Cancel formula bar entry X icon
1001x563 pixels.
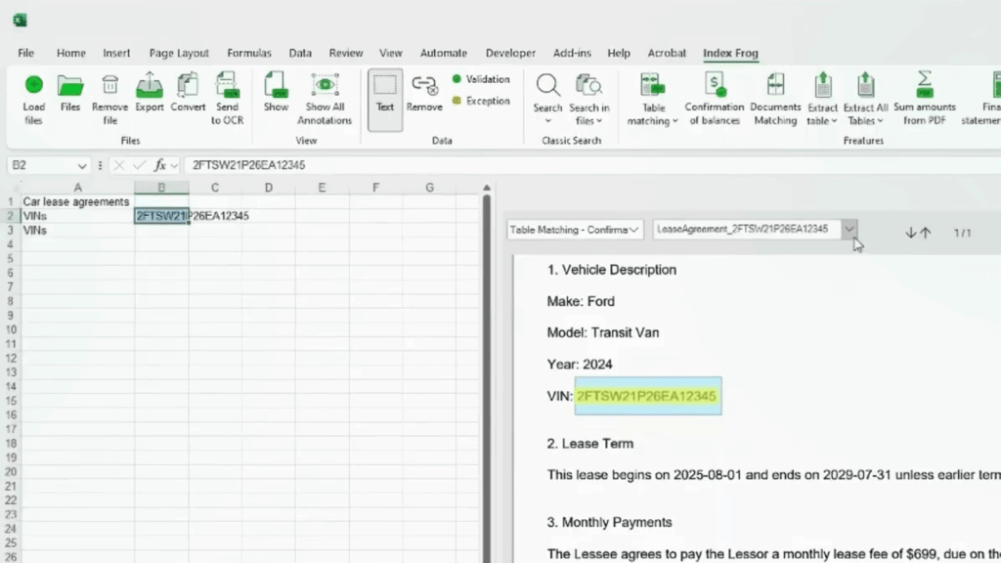pos(118,165)
